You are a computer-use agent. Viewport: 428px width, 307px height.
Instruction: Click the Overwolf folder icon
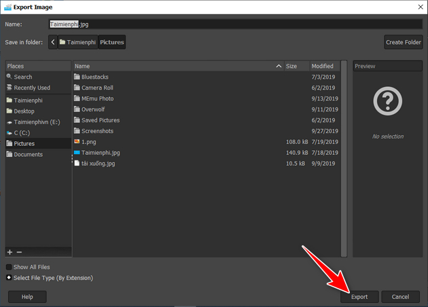pos(77,109)
